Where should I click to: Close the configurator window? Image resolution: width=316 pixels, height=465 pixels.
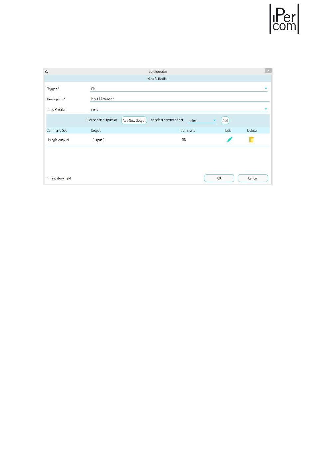click(268, 71)
